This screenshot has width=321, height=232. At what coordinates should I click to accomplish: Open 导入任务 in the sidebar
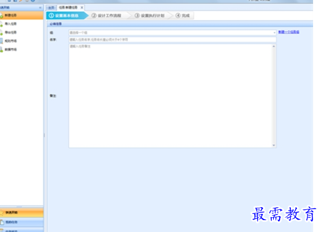[x=11, y=24]
